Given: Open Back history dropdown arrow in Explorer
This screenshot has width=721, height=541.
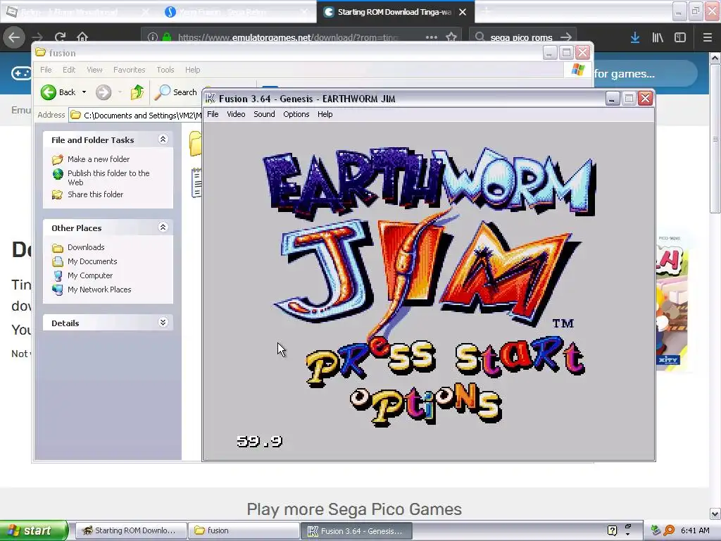Looking at the screenshot, I should coord(84,92).
